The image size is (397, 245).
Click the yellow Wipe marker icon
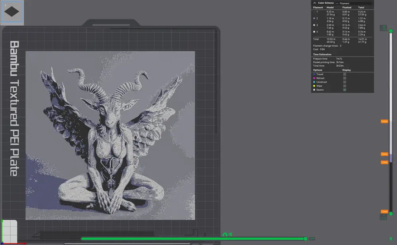tap(314, 86)
